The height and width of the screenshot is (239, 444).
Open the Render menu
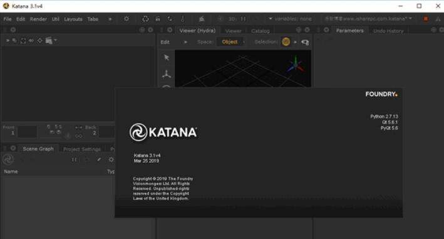pos(38,19)
